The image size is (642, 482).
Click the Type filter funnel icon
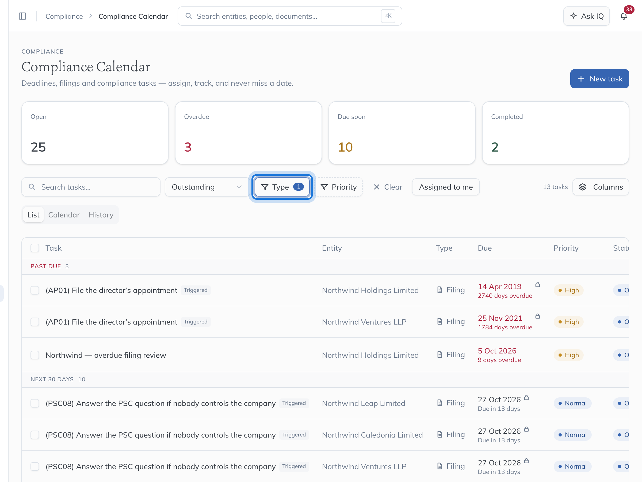point(265,187)
